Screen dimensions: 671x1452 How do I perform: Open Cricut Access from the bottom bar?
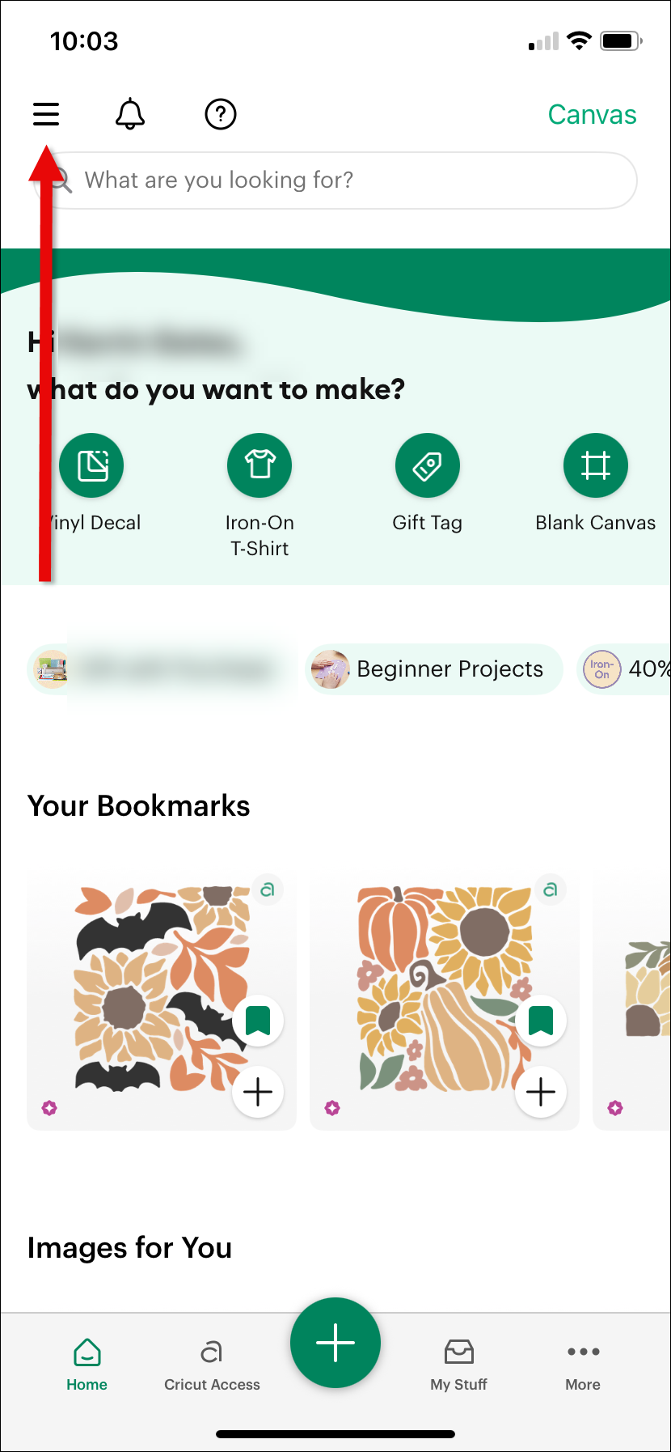pyautogui.click(x=211, y=1364)
